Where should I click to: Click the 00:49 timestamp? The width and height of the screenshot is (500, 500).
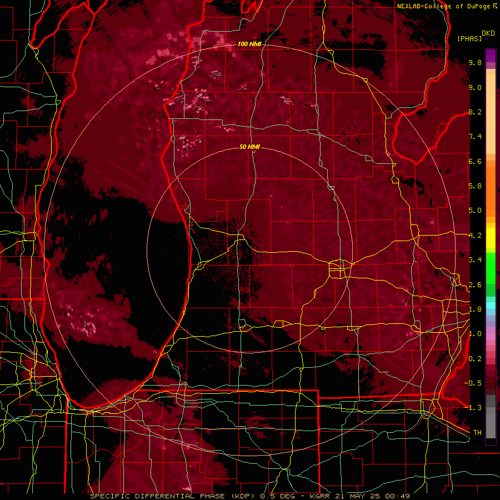click(x=397, y=496)
